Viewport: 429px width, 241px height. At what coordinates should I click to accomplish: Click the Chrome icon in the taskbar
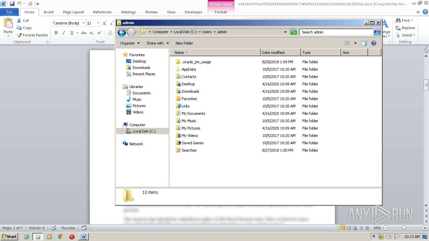coord(60,237)
